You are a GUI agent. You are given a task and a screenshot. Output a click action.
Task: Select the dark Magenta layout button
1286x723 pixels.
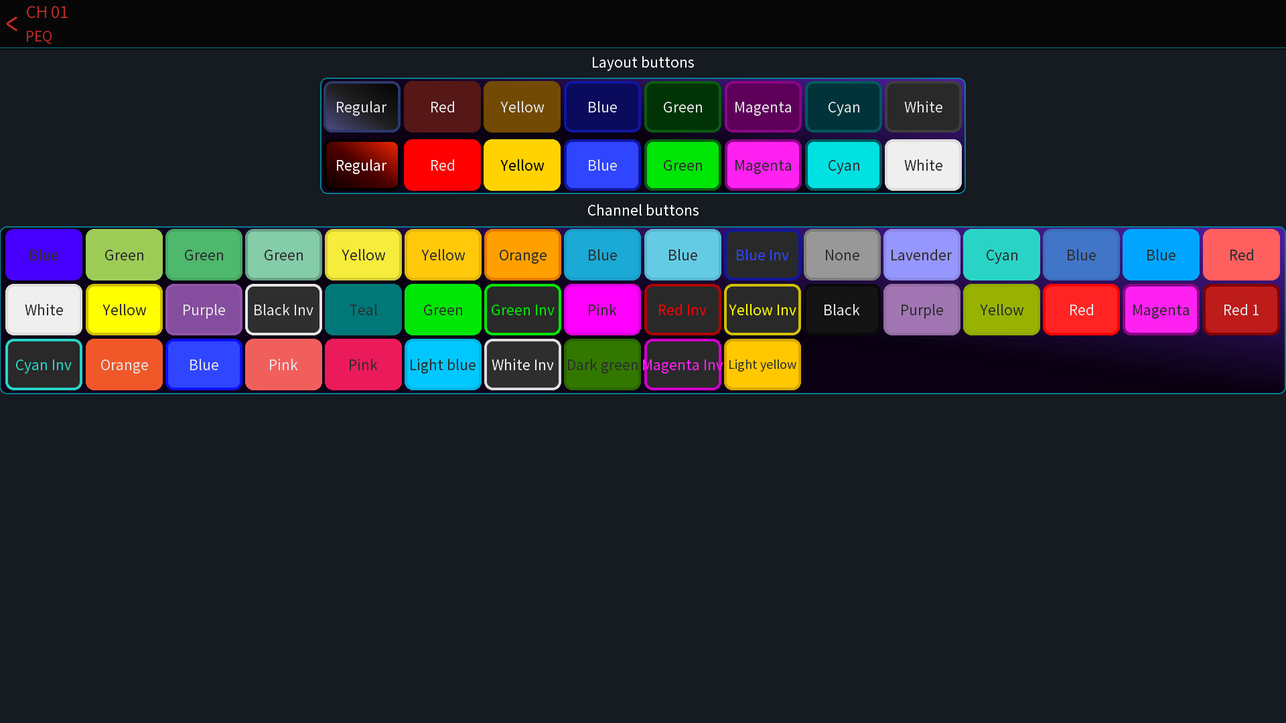[x=762, y=107]
